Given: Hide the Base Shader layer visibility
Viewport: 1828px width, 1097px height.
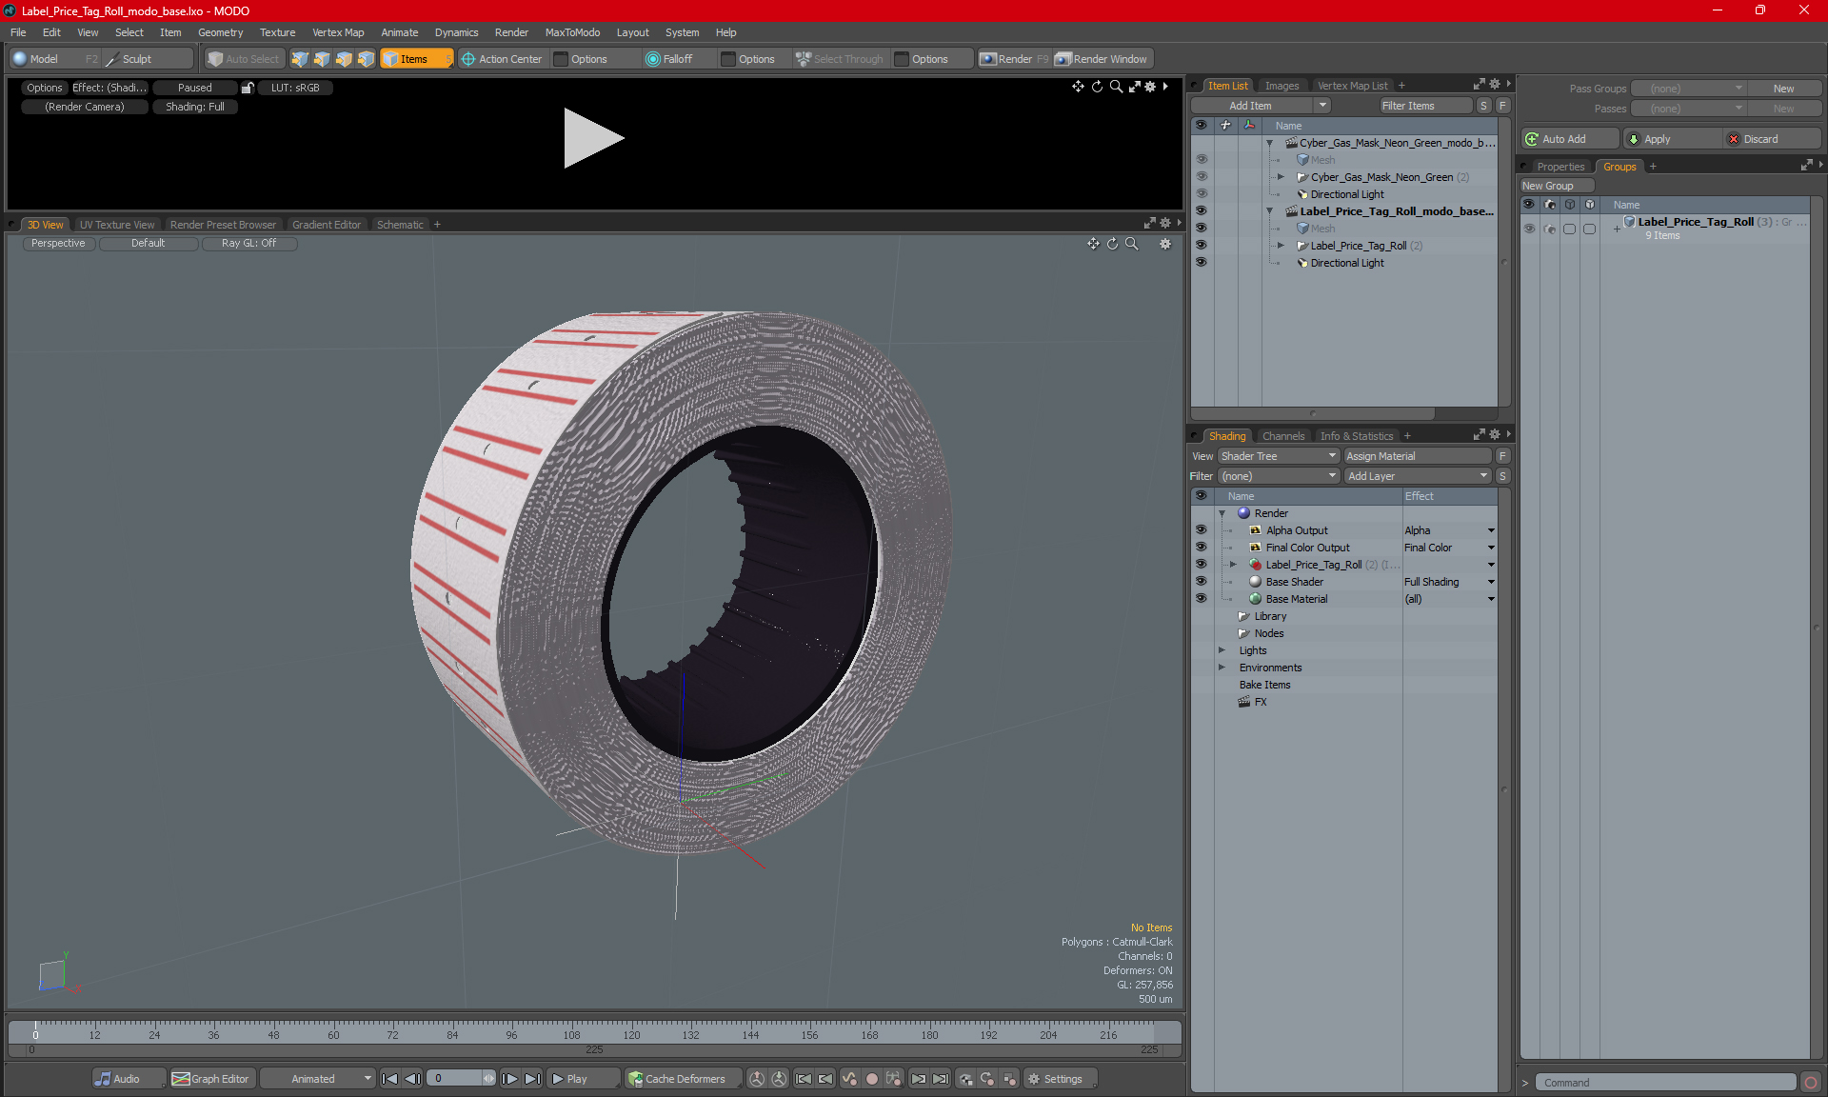Looking at the screenshot, I should 1201,582.
